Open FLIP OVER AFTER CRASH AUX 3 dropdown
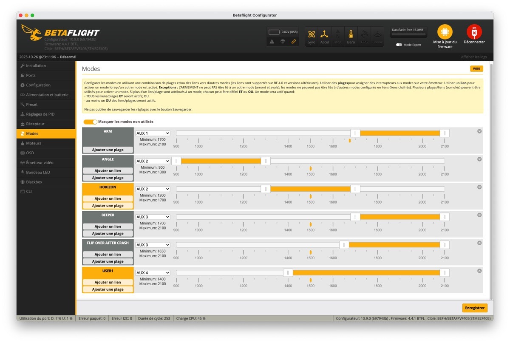Image resolution: width=510 pixels, height=343 pixels. pos(153,245)
